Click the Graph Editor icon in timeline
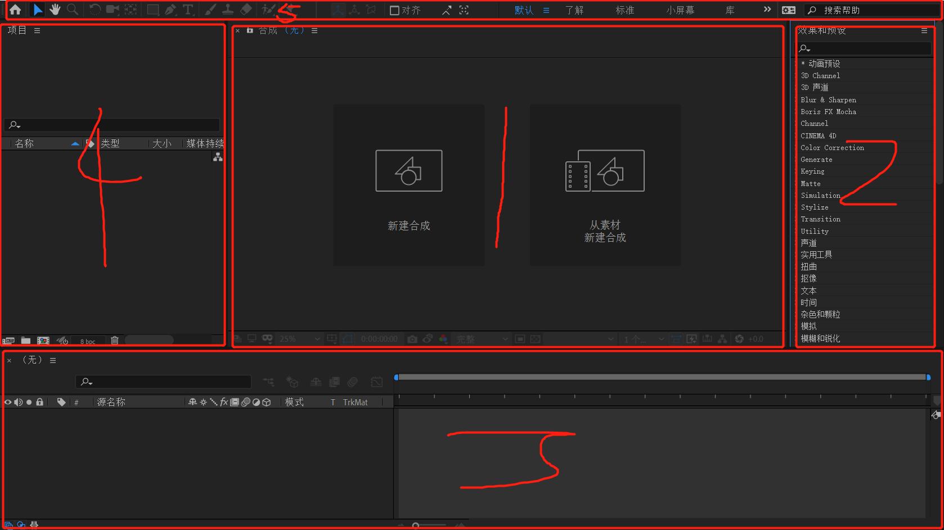 377,382
